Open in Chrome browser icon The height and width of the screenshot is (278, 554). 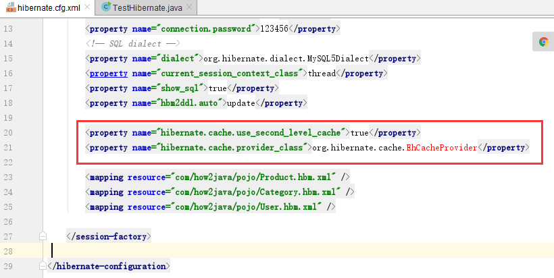tap(543, 42)
